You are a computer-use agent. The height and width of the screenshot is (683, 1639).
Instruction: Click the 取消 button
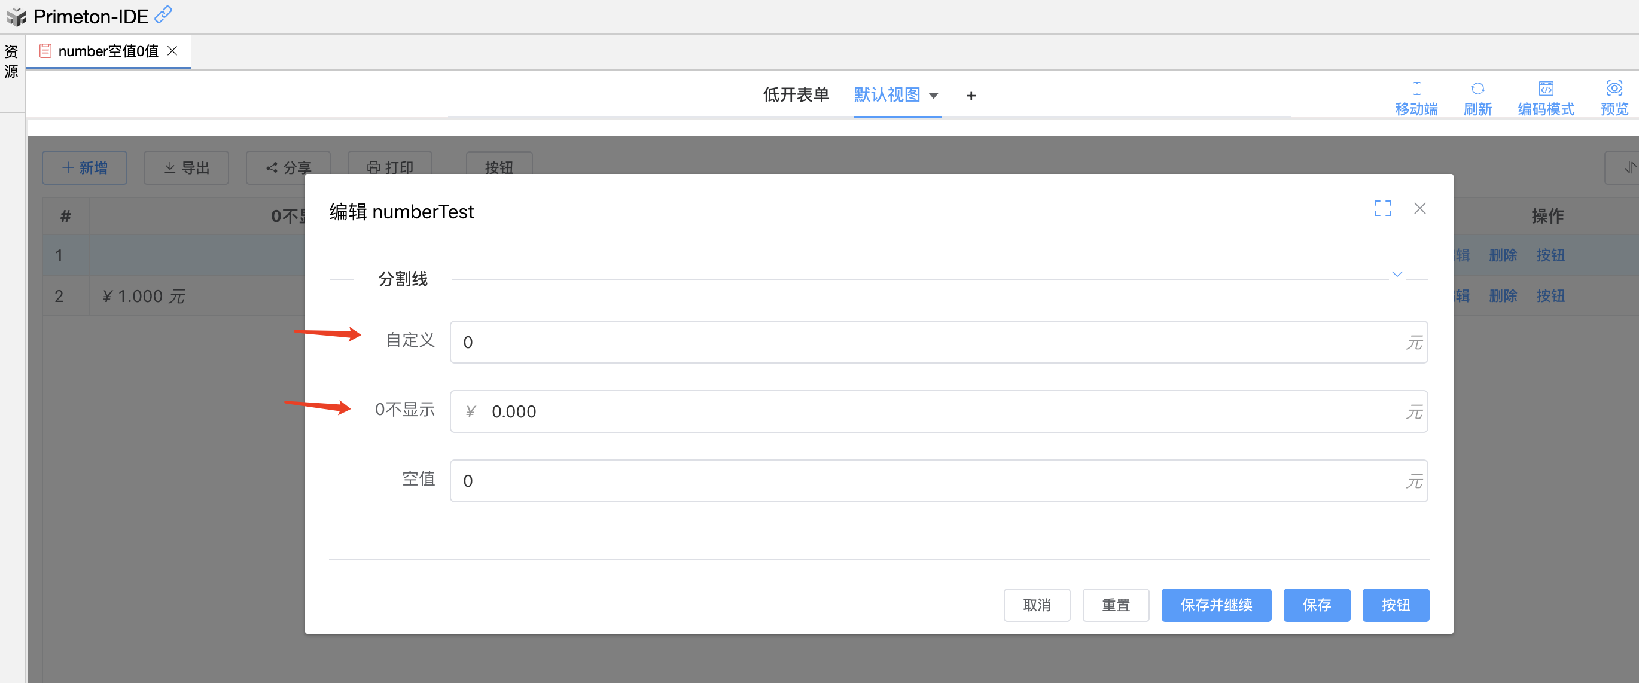tap(1036, 604)
